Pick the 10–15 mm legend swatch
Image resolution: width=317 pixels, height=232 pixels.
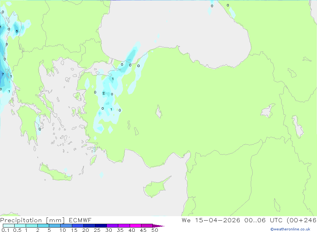point(66,226)
